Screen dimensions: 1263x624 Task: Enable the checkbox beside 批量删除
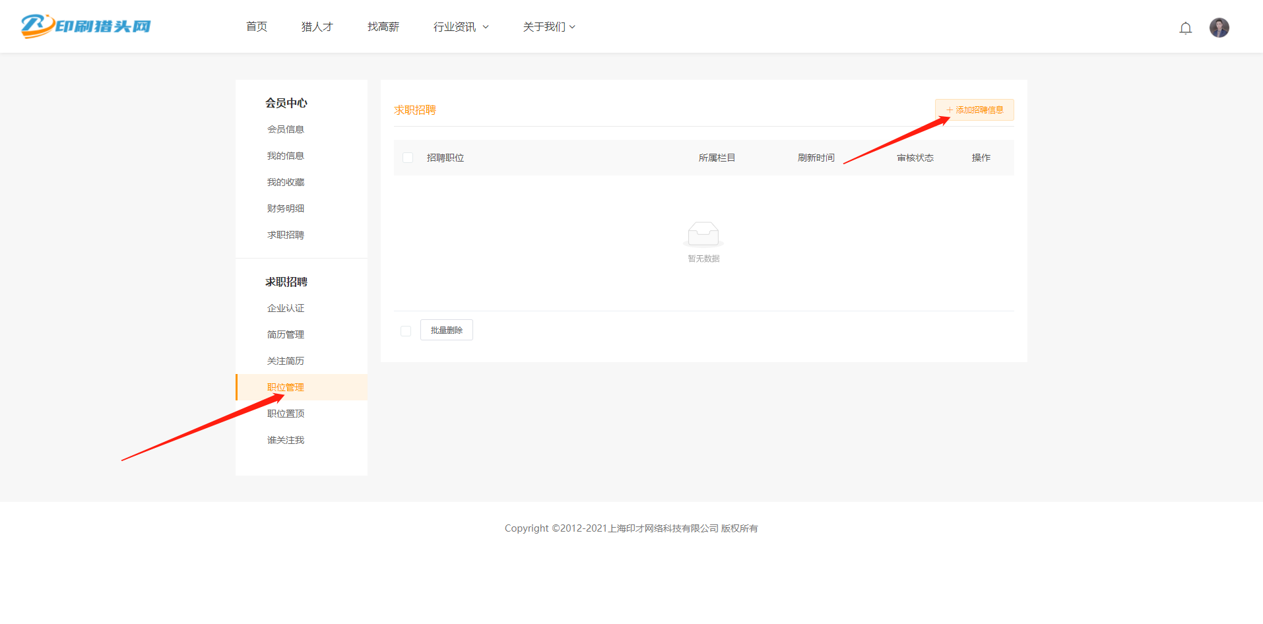click(x=405, y=330)
